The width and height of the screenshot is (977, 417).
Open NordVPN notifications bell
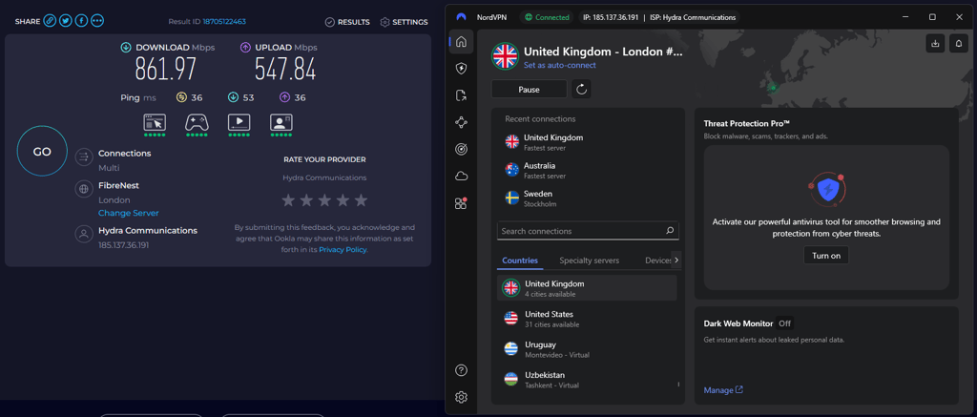[x=958, y=44]
